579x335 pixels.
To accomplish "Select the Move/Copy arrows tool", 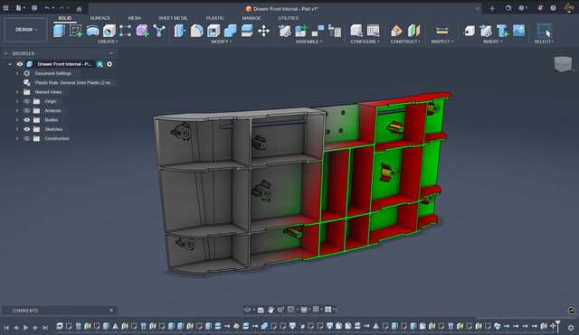I will [263, 31].
